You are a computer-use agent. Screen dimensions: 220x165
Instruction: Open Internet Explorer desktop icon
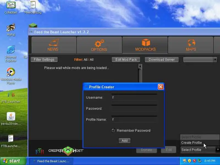click(11, 54)
